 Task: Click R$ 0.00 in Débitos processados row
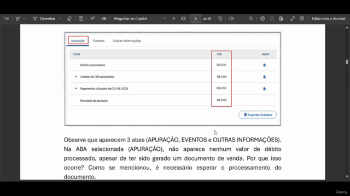click(x=221, y=65)
